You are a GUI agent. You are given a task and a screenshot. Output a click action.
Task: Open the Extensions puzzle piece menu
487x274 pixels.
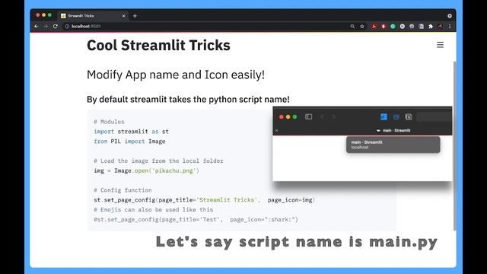click(x=431, y=27)
